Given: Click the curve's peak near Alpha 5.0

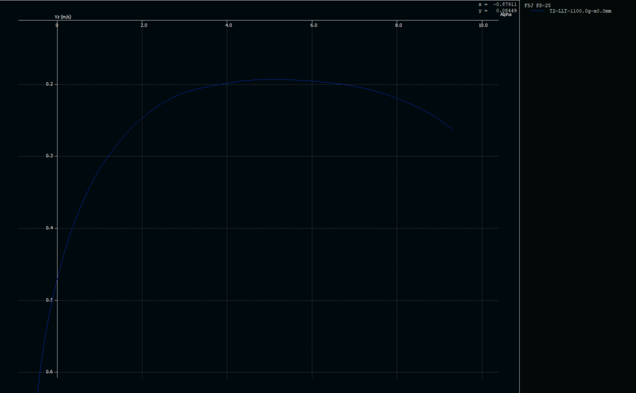Looking at the screenshot, I should point(271,79).
